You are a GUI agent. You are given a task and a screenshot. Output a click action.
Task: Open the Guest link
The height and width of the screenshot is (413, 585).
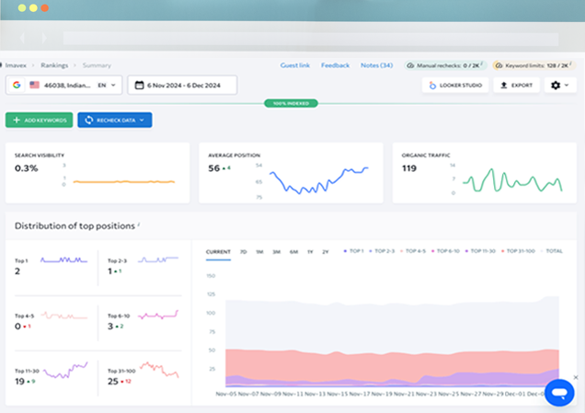(294, 65)
